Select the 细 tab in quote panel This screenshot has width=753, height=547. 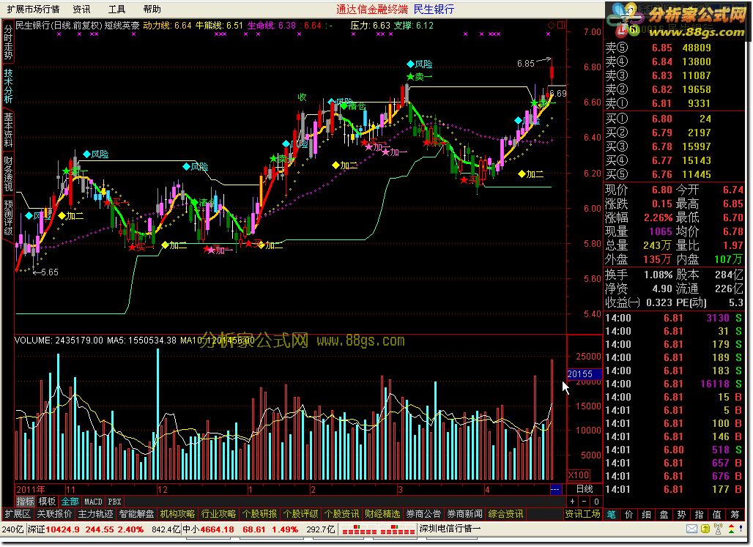pyautogui.click(x=646, y=514)
